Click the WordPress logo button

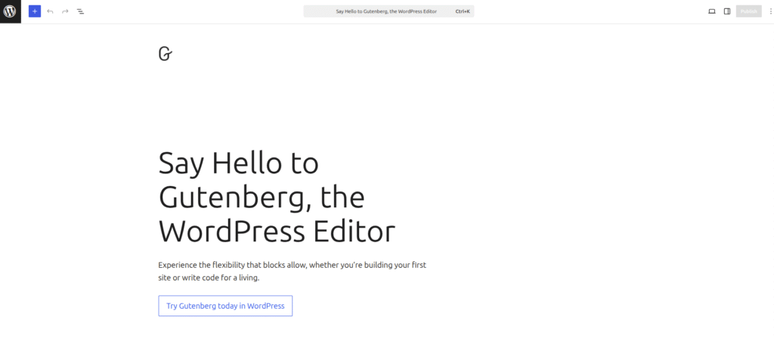pos(11,11)
